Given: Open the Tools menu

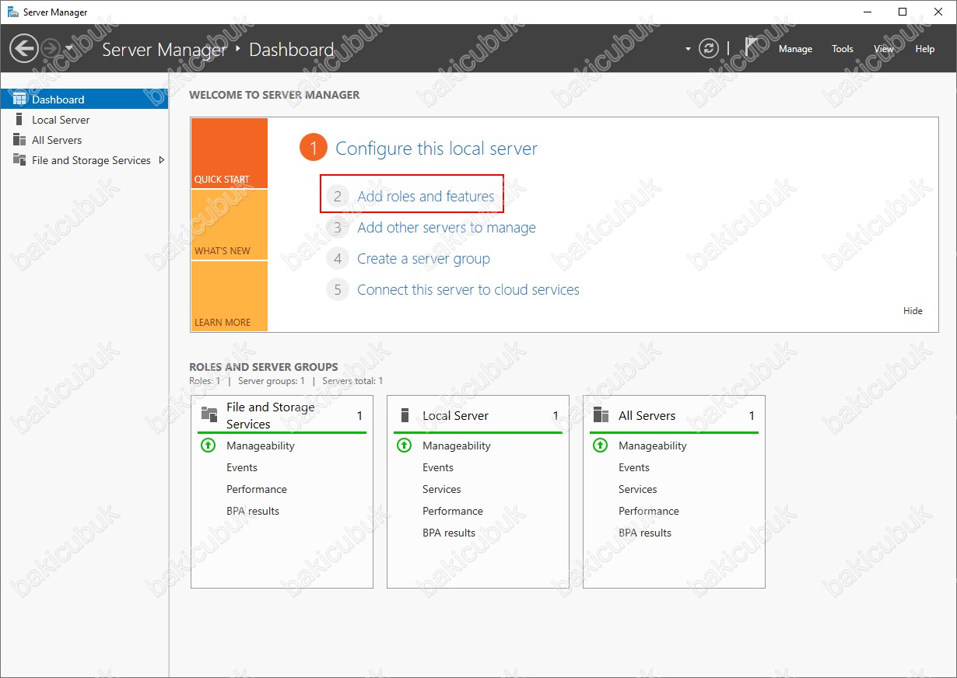Looking at the screenshot, I should click(x=843, y=48).
